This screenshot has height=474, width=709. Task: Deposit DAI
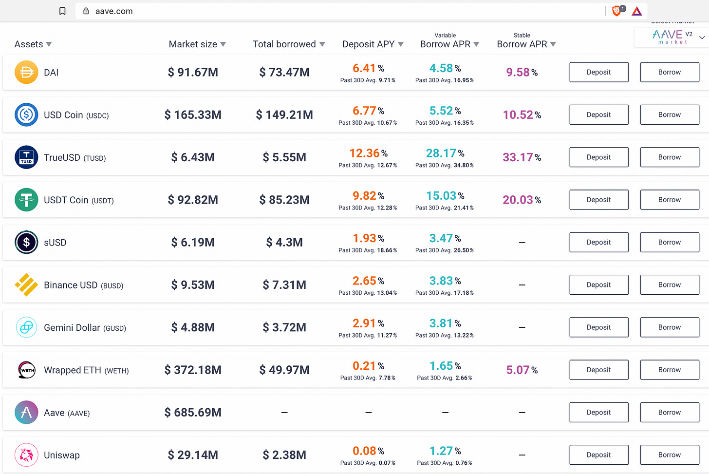[x=599, y=72]
